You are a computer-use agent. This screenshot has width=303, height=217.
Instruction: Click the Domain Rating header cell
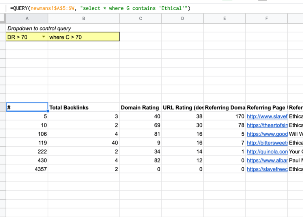[140, 107]
